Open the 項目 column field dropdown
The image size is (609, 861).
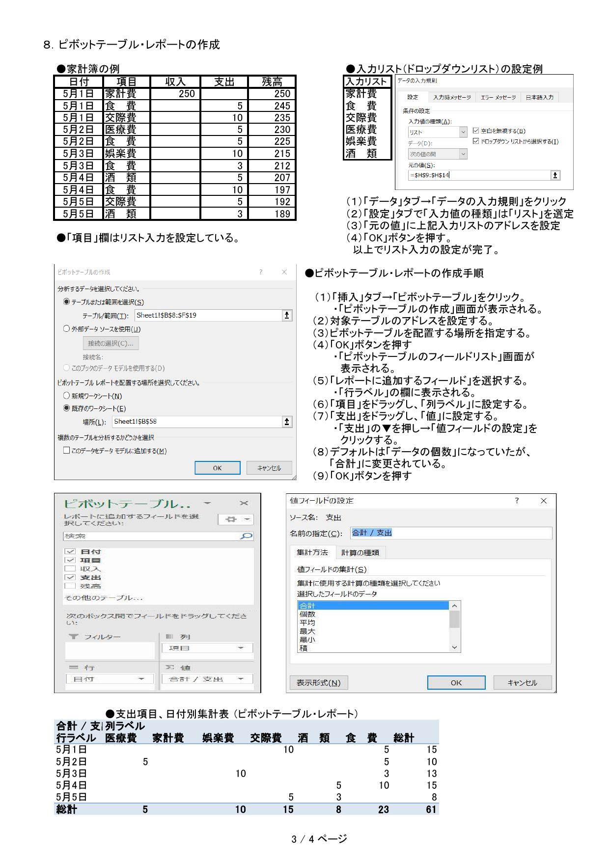click(241, 648)
